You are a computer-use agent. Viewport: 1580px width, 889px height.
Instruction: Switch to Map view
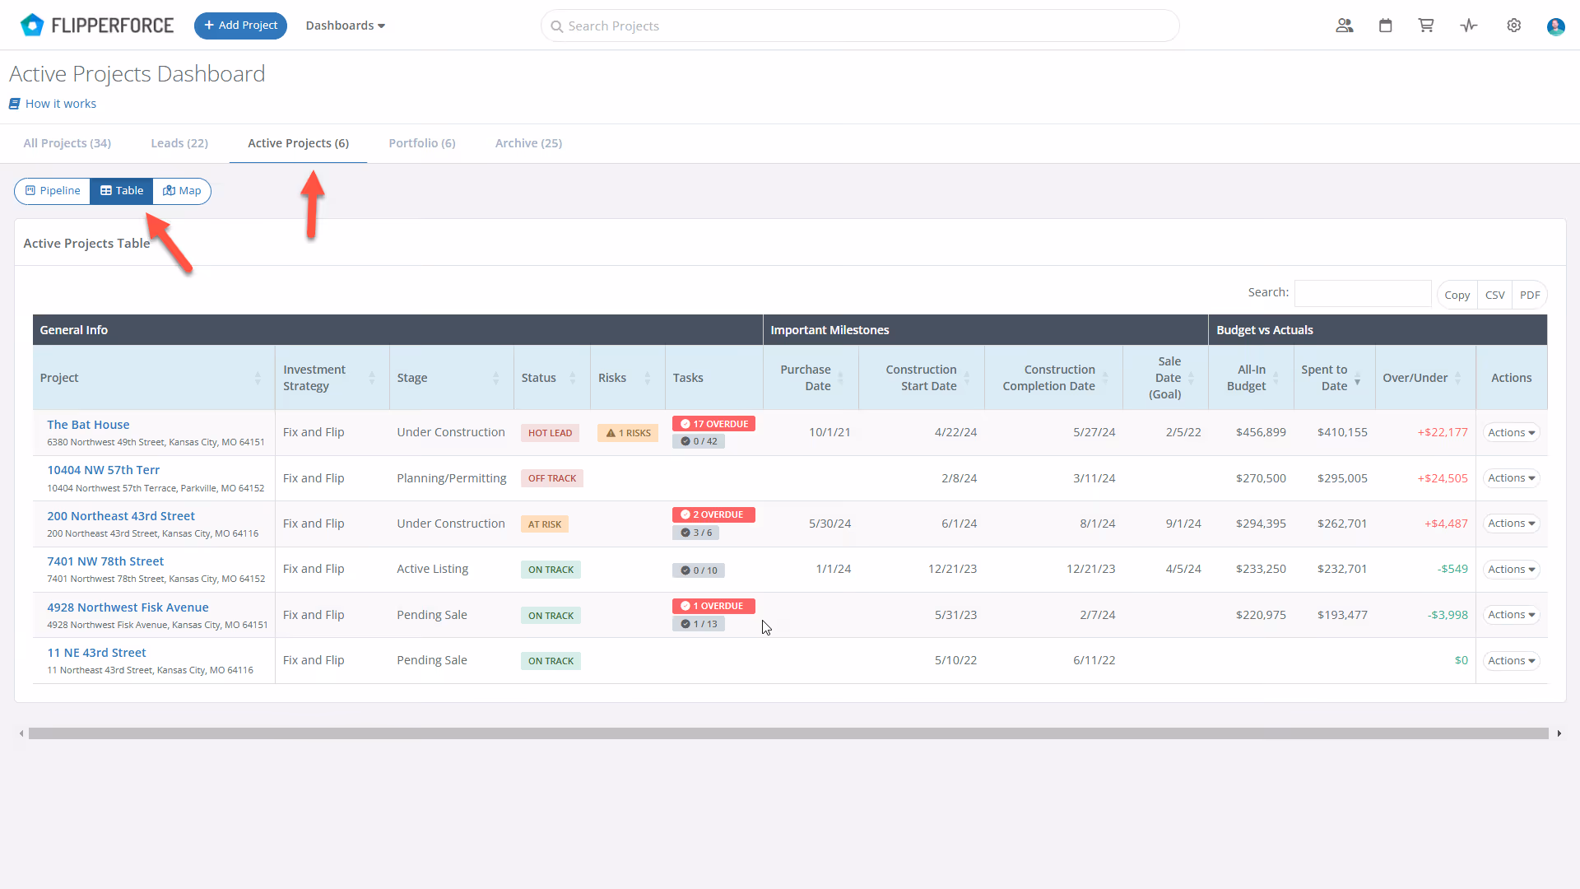(182, 191)
